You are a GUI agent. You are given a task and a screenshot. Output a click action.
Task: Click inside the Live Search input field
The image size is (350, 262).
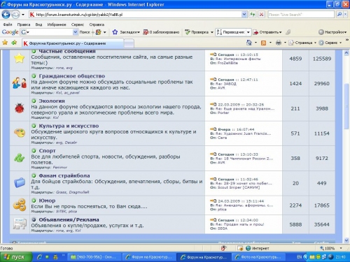pos(301,15)
